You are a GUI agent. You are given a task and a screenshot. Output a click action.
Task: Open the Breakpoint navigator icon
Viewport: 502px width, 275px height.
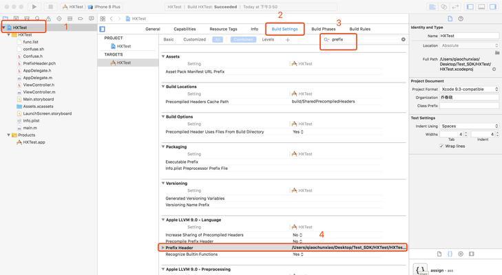pyautogui.click(x=81, y=19)
